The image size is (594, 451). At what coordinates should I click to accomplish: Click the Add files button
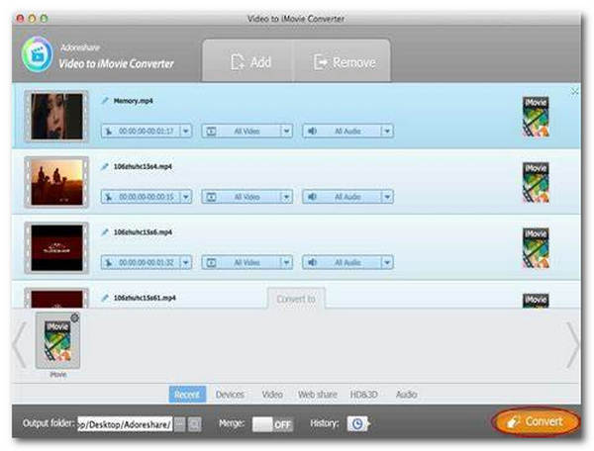[249, 62]
